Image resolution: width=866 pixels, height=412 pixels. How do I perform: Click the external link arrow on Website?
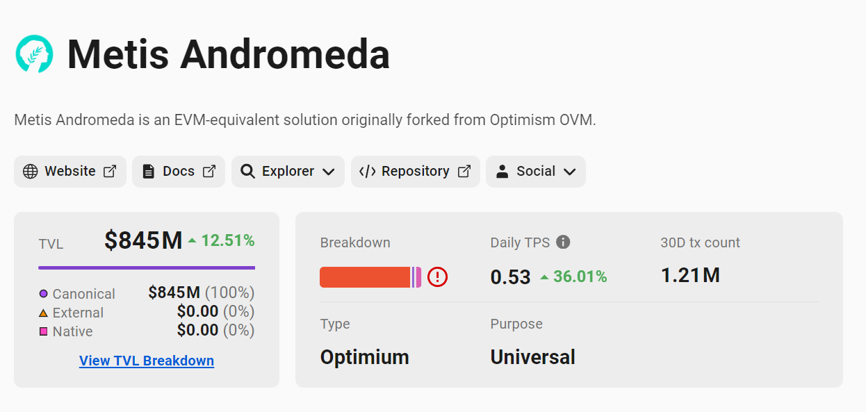click(x=110, y=172)
